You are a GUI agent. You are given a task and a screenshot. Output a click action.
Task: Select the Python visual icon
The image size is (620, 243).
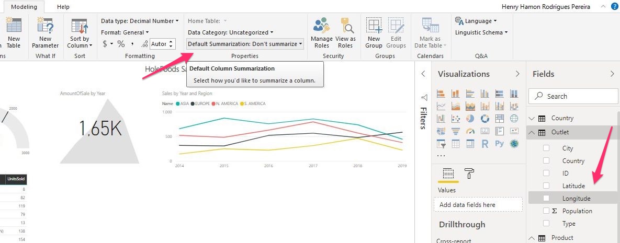(499, 143)
